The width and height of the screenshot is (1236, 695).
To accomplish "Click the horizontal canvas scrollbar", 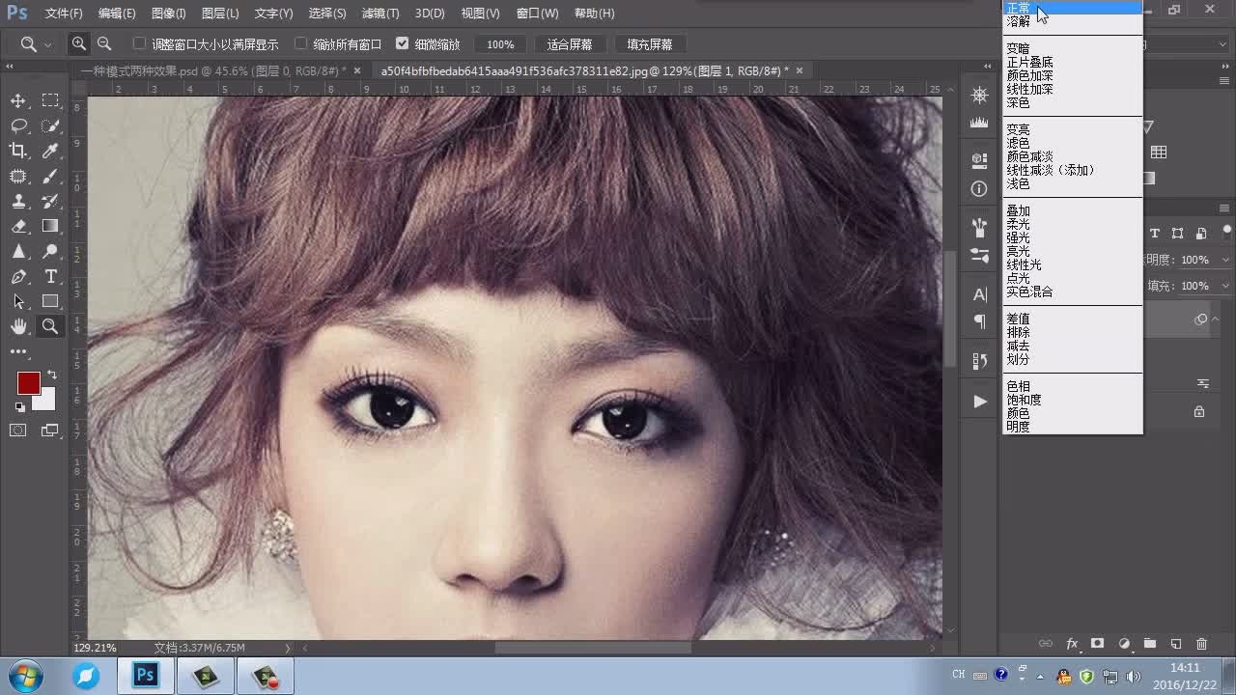I will [x=593, y=648].
